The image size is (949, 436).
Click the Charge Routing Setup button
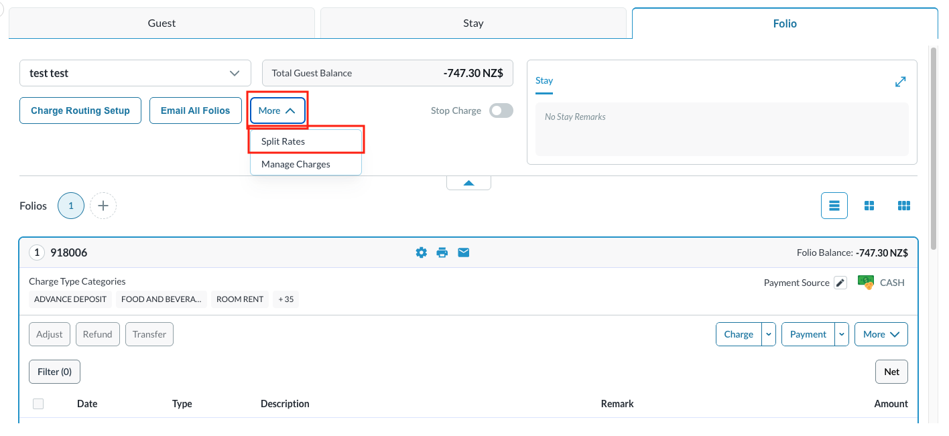pyautogui.click(x=80, y=111)
